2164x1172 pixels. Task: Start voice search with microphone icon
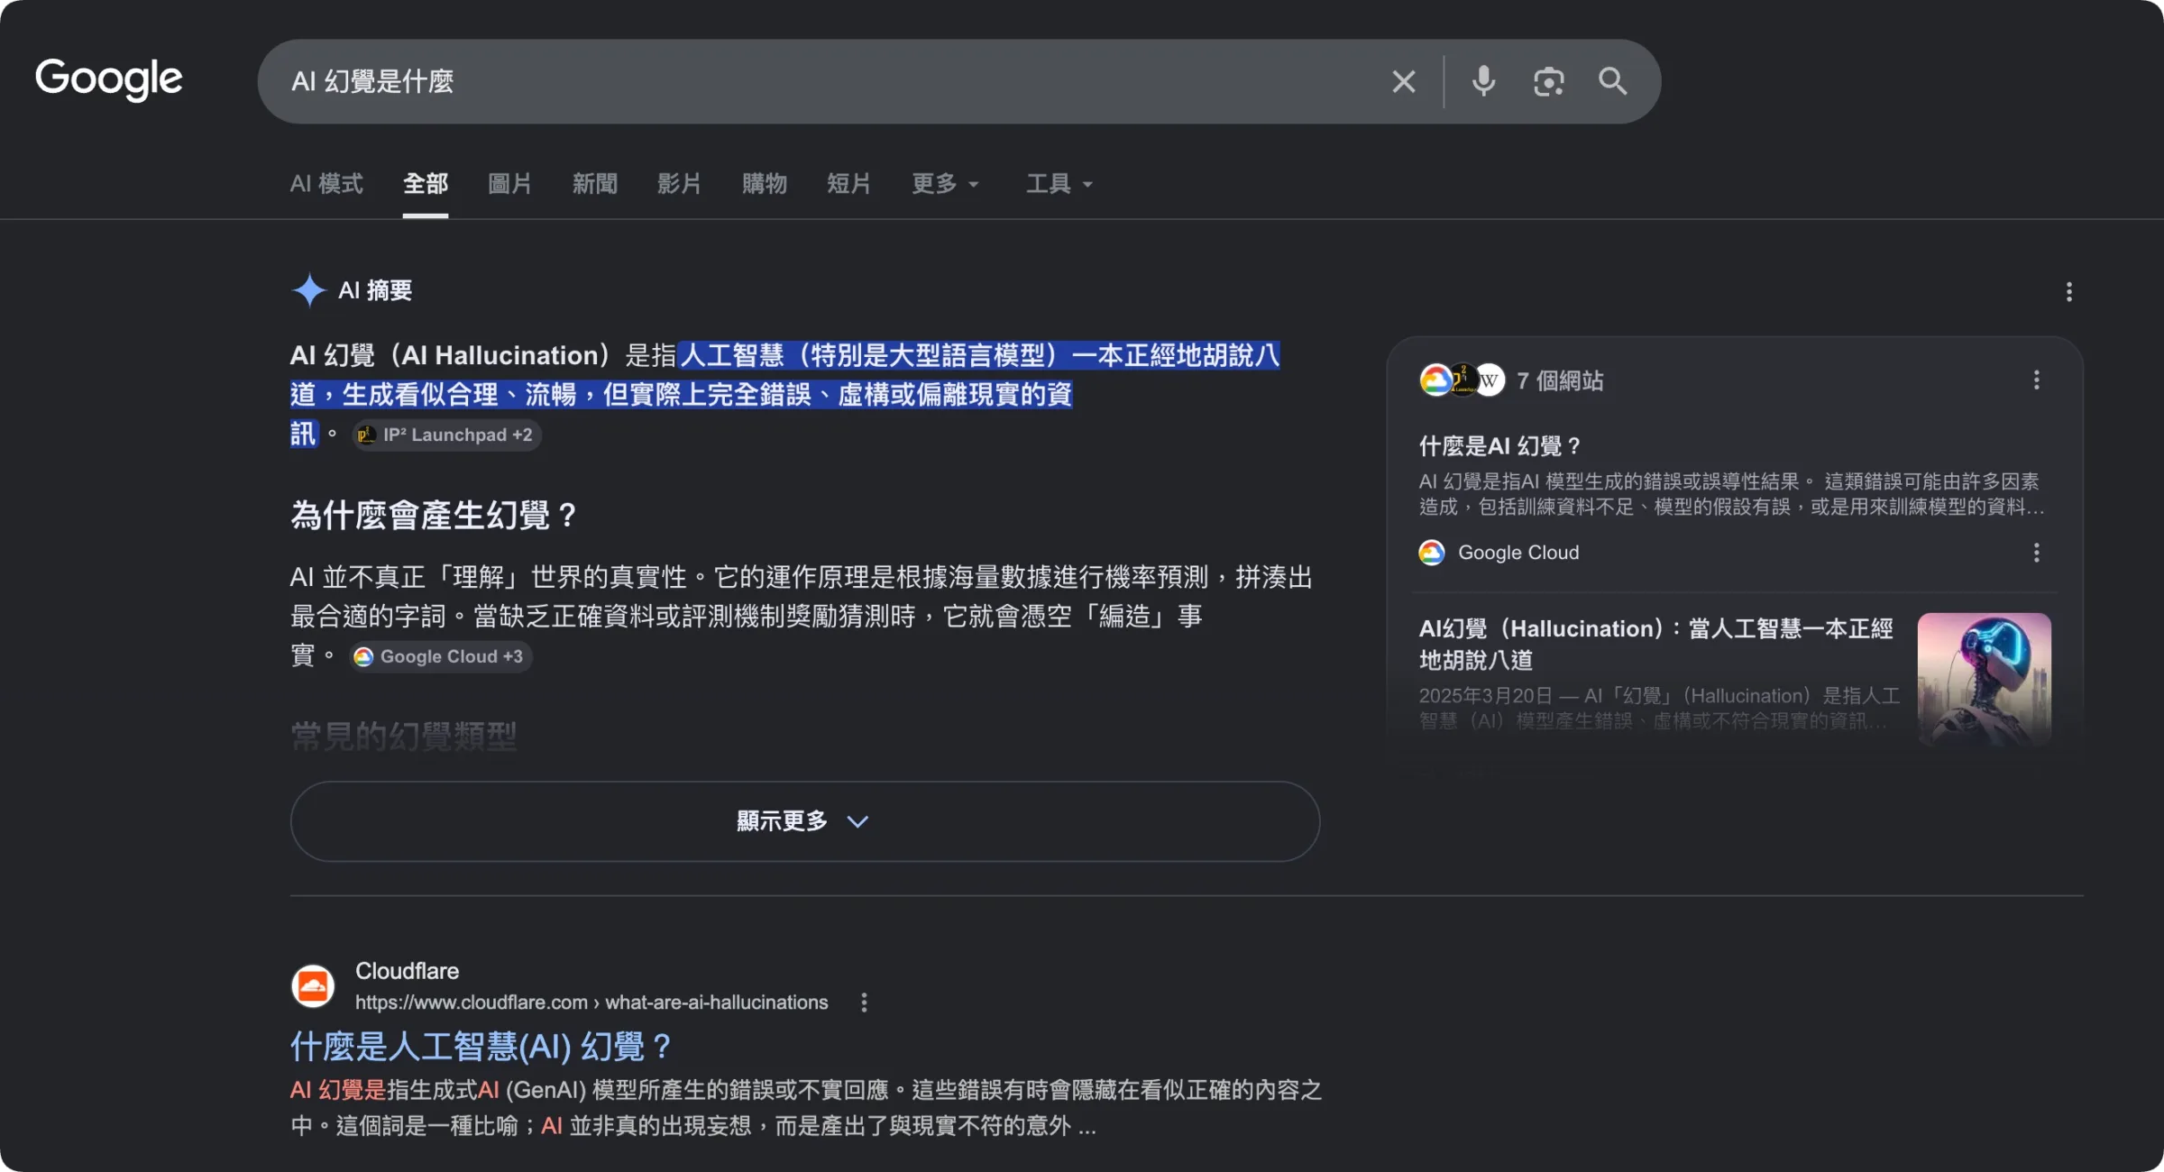tap(1483, 82)
